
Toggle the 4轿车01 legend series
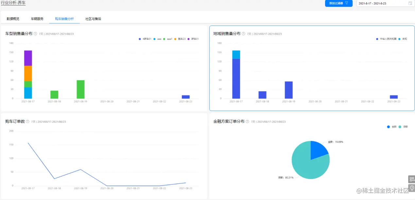click(x=145, y=39)
